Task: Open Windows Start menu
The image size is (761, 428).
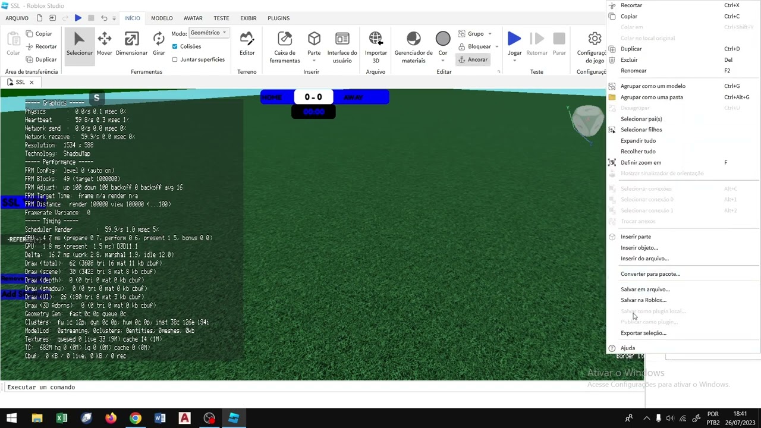Action: coord(11,418)
